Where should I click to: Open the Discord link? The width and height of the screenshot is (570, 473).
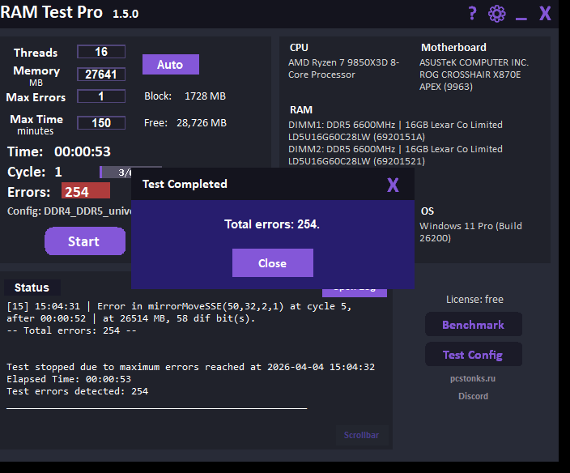pos(473,396)
